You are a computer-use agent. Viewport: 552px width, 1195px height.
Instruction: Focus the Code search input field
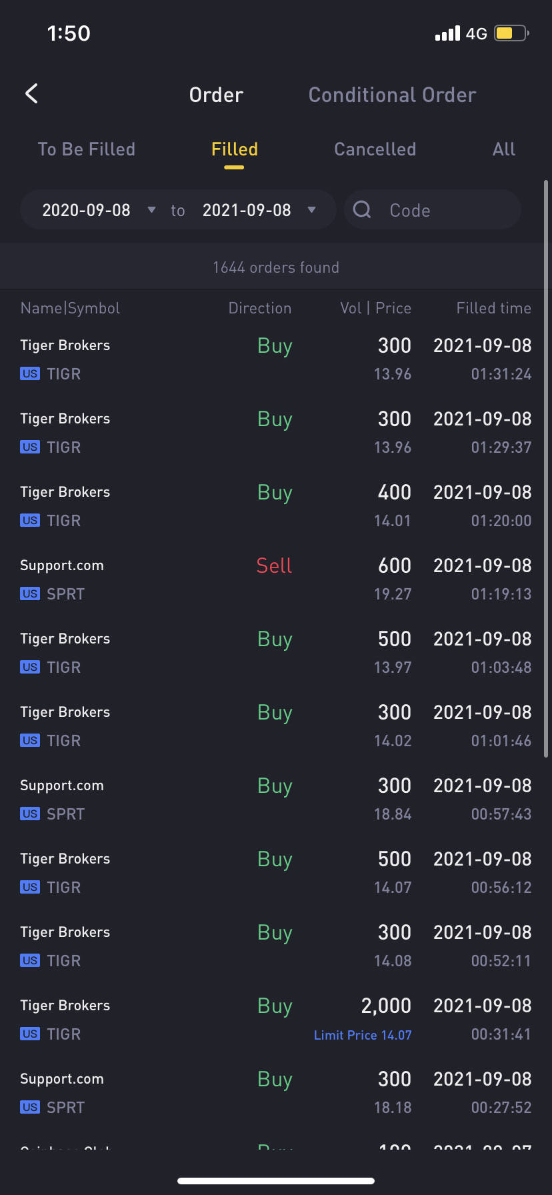(x=433, y=210)
